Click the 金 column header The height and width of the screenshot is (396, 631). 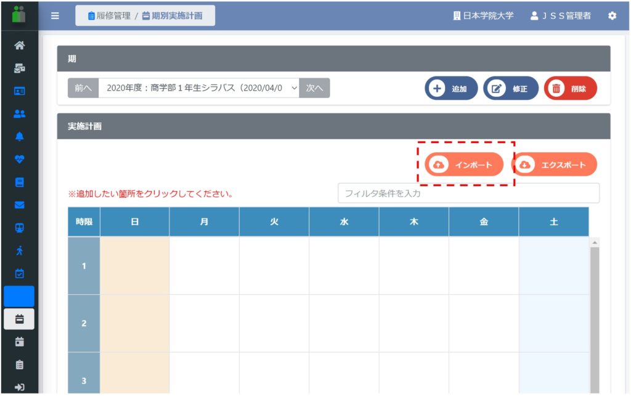tap(484, 221)
